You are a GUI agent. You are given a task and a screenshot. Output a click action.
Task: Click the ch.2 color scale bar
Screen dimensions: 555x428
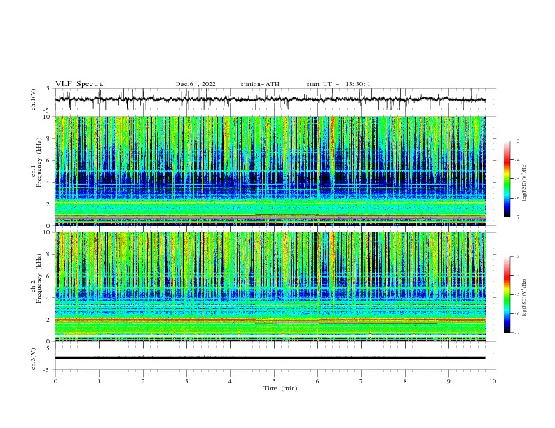[507, 294]
